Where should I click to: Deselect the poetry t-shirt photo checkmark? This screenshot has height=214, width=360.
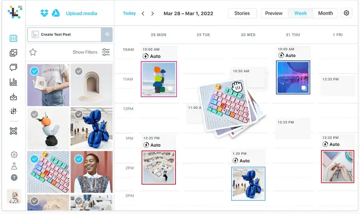34,72
